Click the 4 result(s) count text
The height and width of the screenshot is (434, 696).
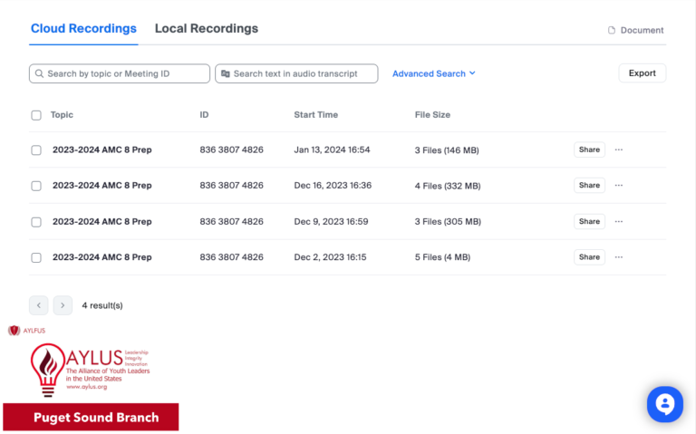(x=102, y=305)
